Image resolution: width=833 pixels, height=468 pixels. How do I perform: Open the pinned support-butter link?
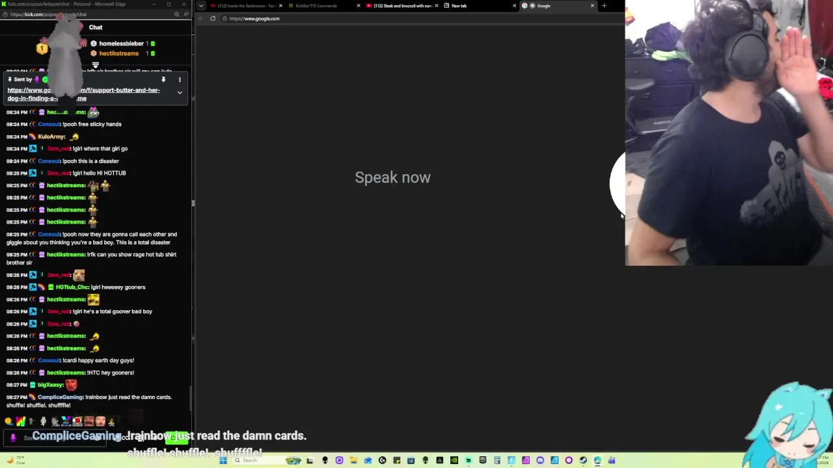pos(83,94)
